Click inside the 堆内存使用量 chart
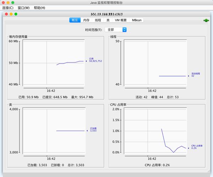Viewport: 213px width, 177px height. click(x=53, y=64)
